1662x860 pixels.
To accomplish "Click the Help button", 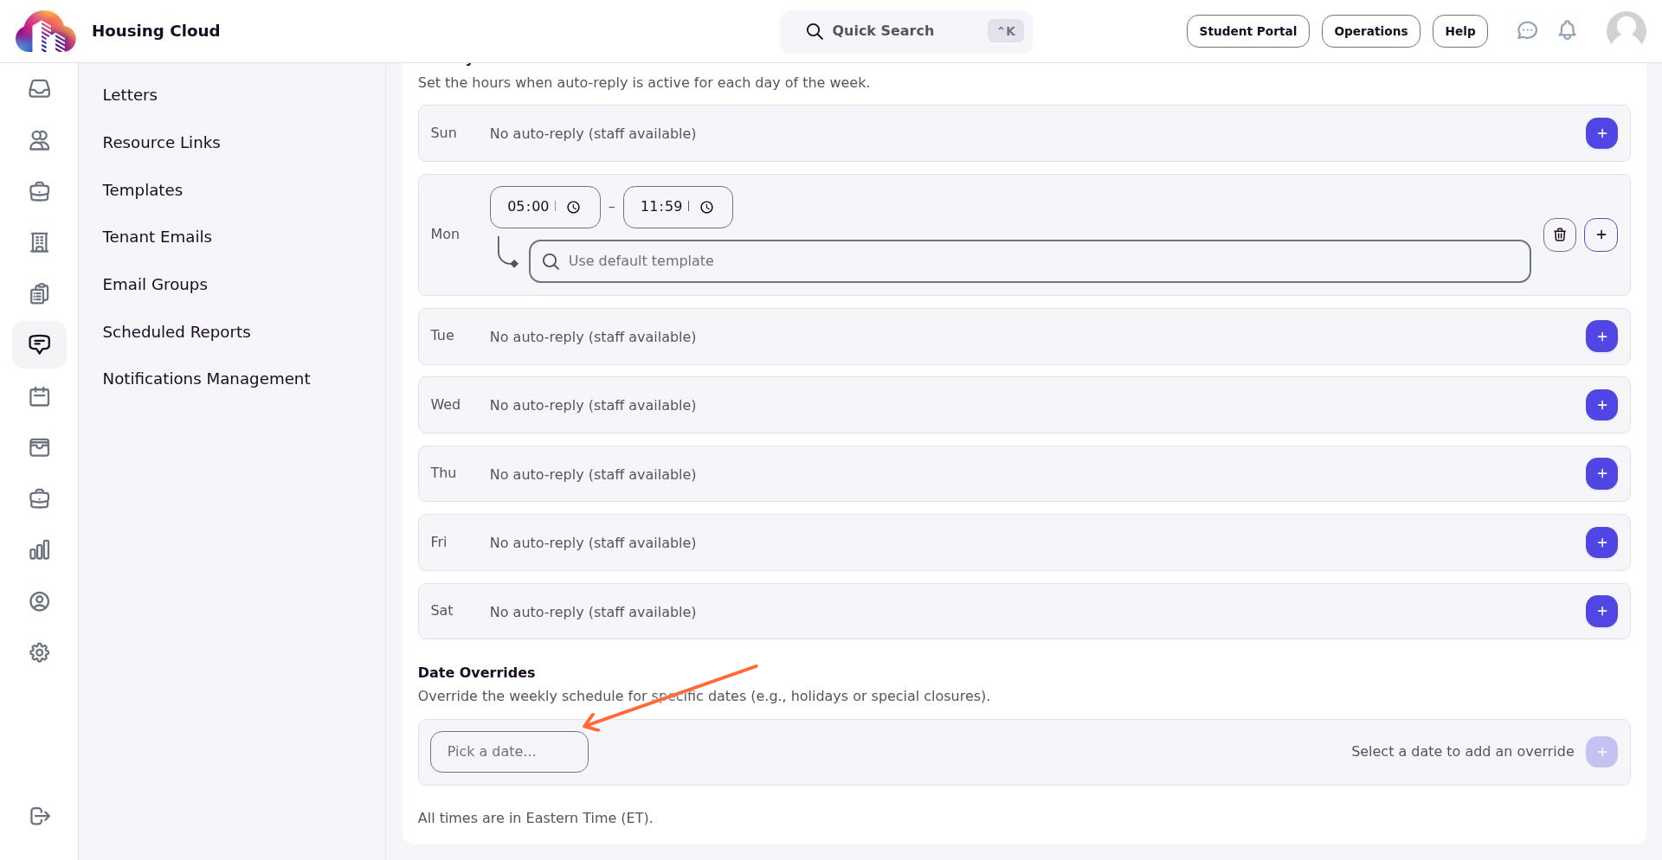I will click(x=1459, y=31).
